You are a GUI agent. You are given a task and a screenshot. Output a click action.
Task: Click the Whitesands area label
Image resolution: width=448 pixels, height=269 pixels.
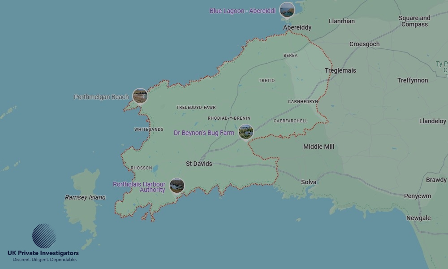pyautogui.click(x=149, y=129)
